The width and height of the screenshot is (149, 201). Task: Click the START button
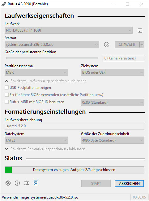(x=96, y=183)
